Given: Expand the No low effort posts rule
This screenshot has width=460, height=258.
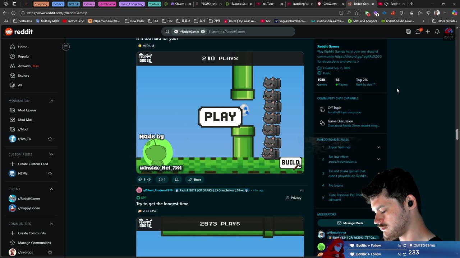Looking at the screenshot, I should click(378, 159).
